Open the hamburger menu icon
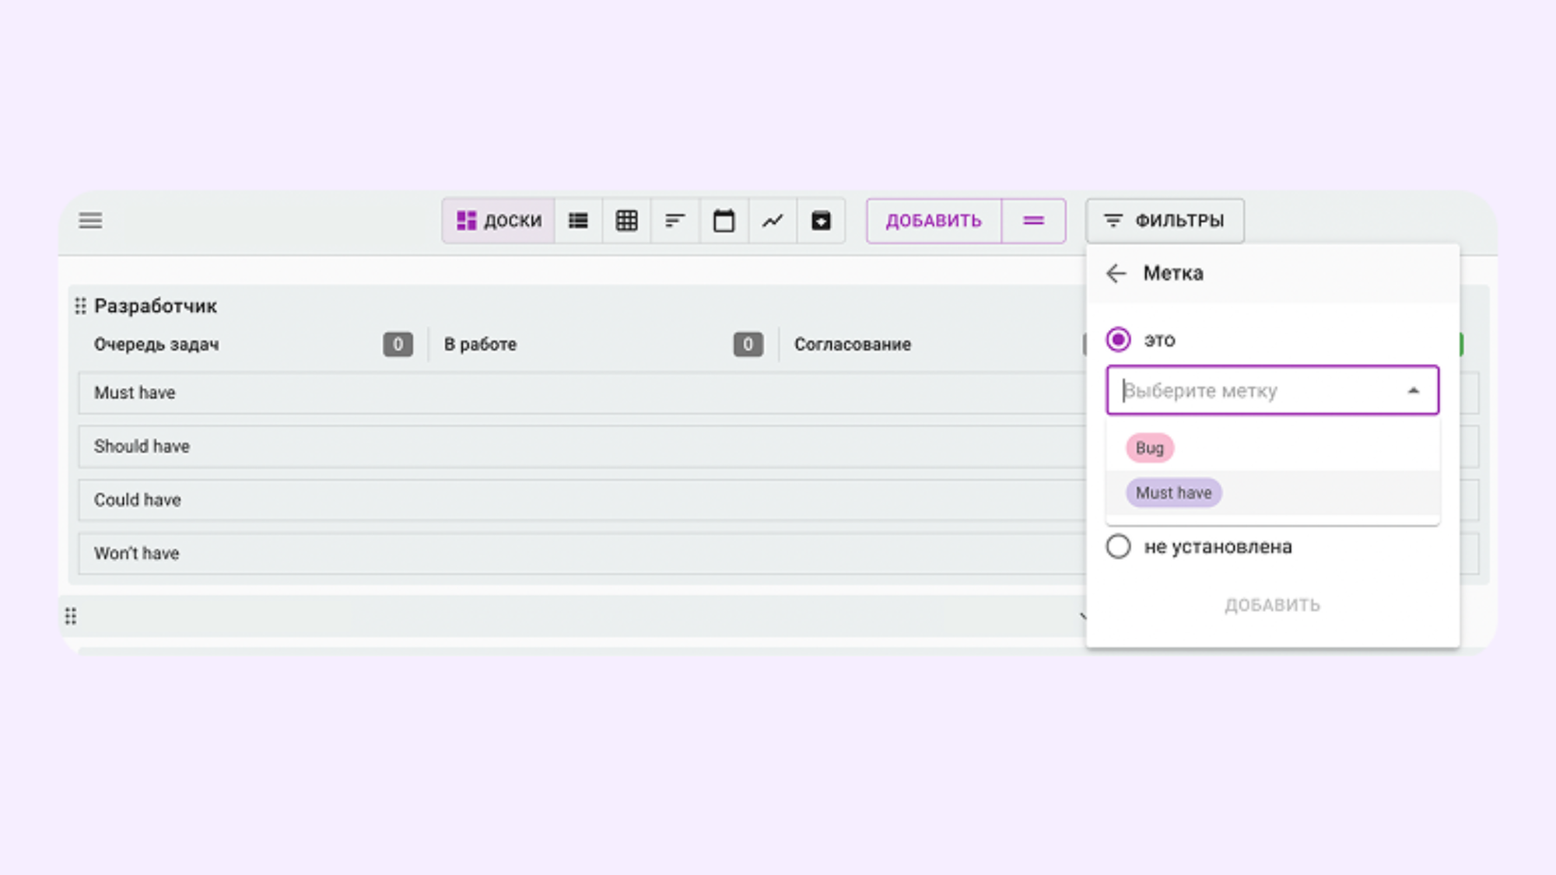Viewport: 1556px width, 875px height. point(90,221)
